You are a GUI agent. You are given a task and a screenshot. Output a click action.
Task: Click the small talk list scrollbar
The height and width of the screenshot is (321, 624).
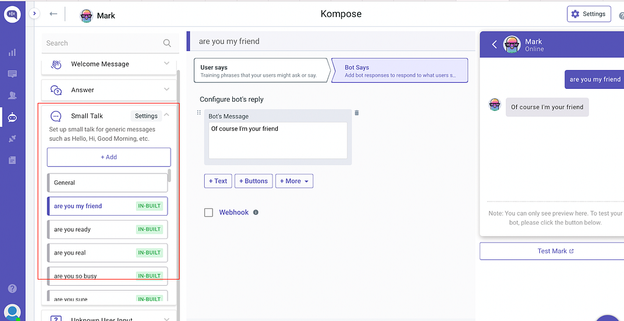(x=169, y=175)
